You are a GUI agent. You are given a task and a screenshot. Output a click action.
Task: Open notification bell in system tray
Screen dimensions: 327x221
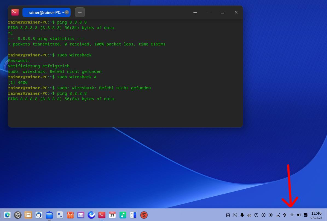[x=242, y=215]
